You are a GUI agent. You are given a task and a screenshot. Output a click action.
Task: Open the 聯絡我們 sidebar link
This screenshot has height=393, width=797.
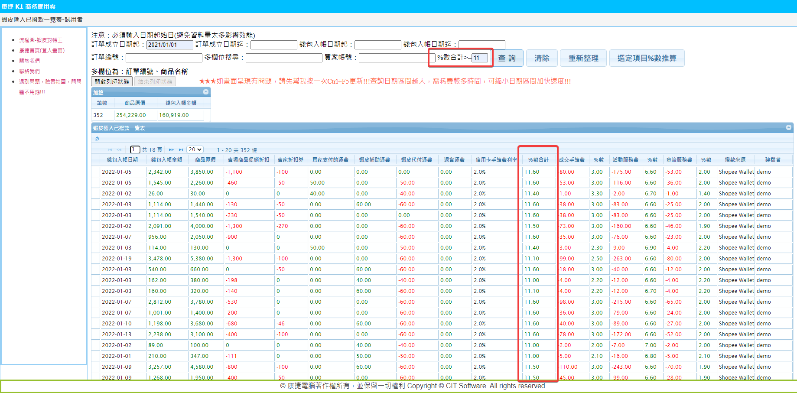pos(29,71)
